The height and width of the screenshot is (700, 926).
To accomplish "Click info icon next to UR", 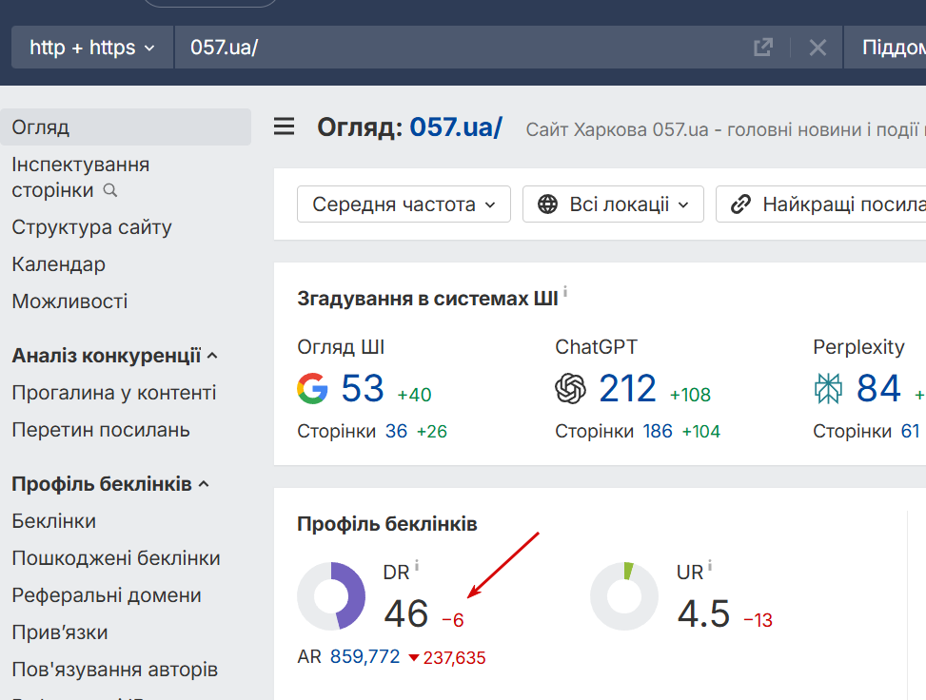I will tap(710, 566).
